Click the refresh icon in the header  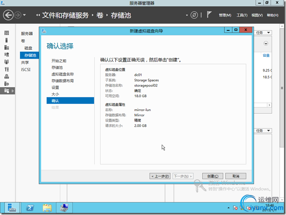click(x=194, y=15)
